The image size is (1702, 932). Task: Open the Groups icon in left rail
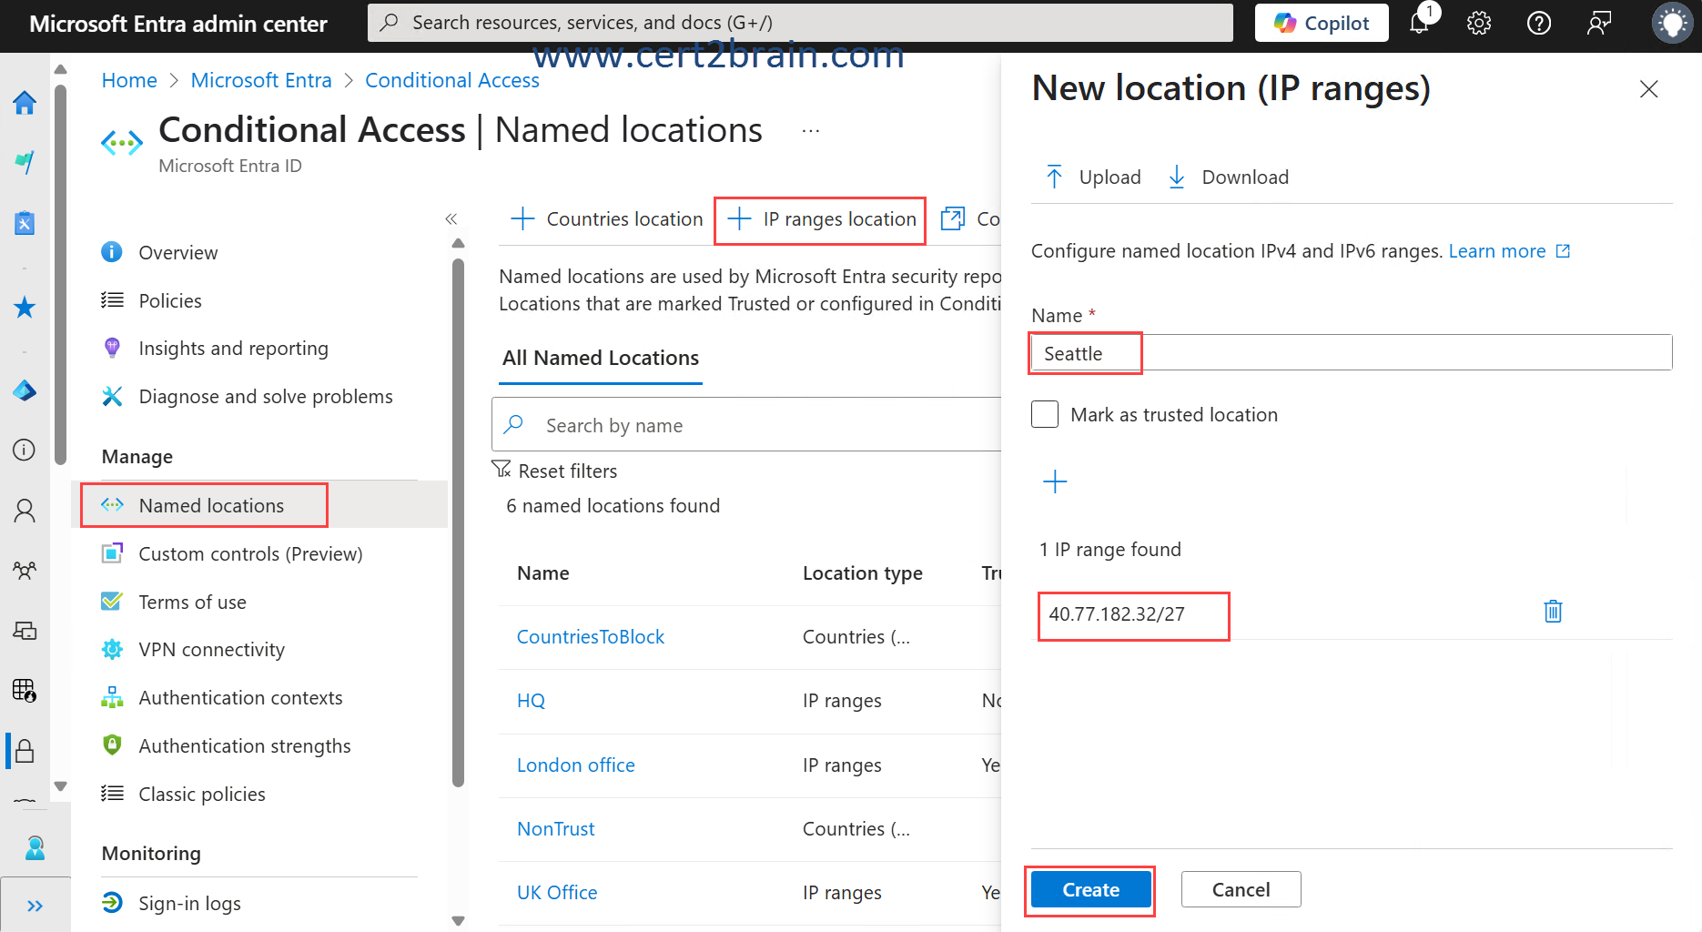pyautogui.click(x=25, y=571)
